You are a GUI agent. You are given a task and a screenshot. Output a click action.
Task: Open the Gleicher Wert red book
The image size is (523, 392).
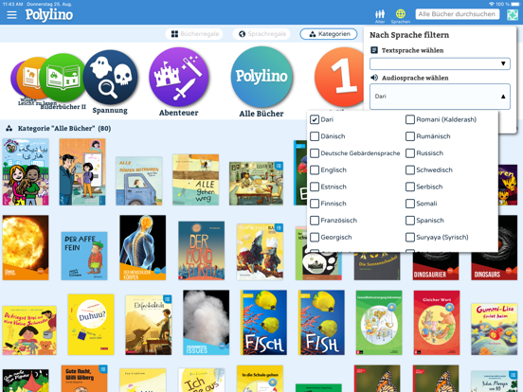437,322
